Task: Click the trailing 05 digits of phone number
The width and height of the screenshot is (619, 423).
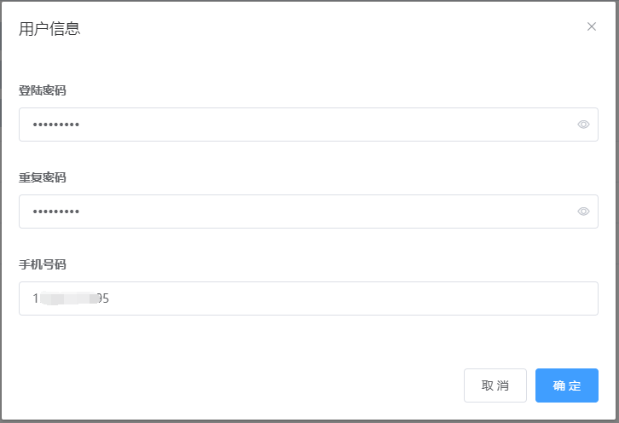Action: pos(103,298)
